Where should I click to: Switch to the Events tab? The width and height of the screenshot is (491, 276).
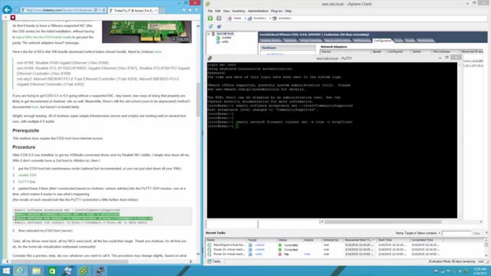click(410, 41)
